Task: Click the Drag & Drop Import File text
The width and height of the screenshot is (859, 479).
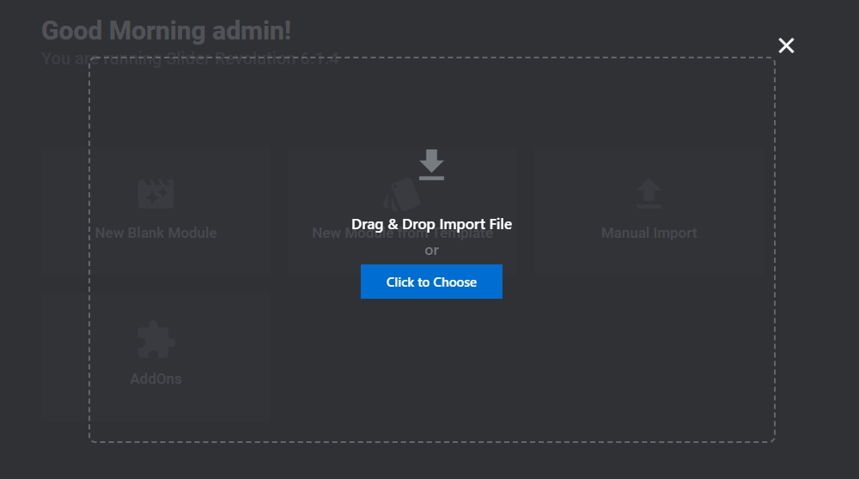Action: point(431,224)
